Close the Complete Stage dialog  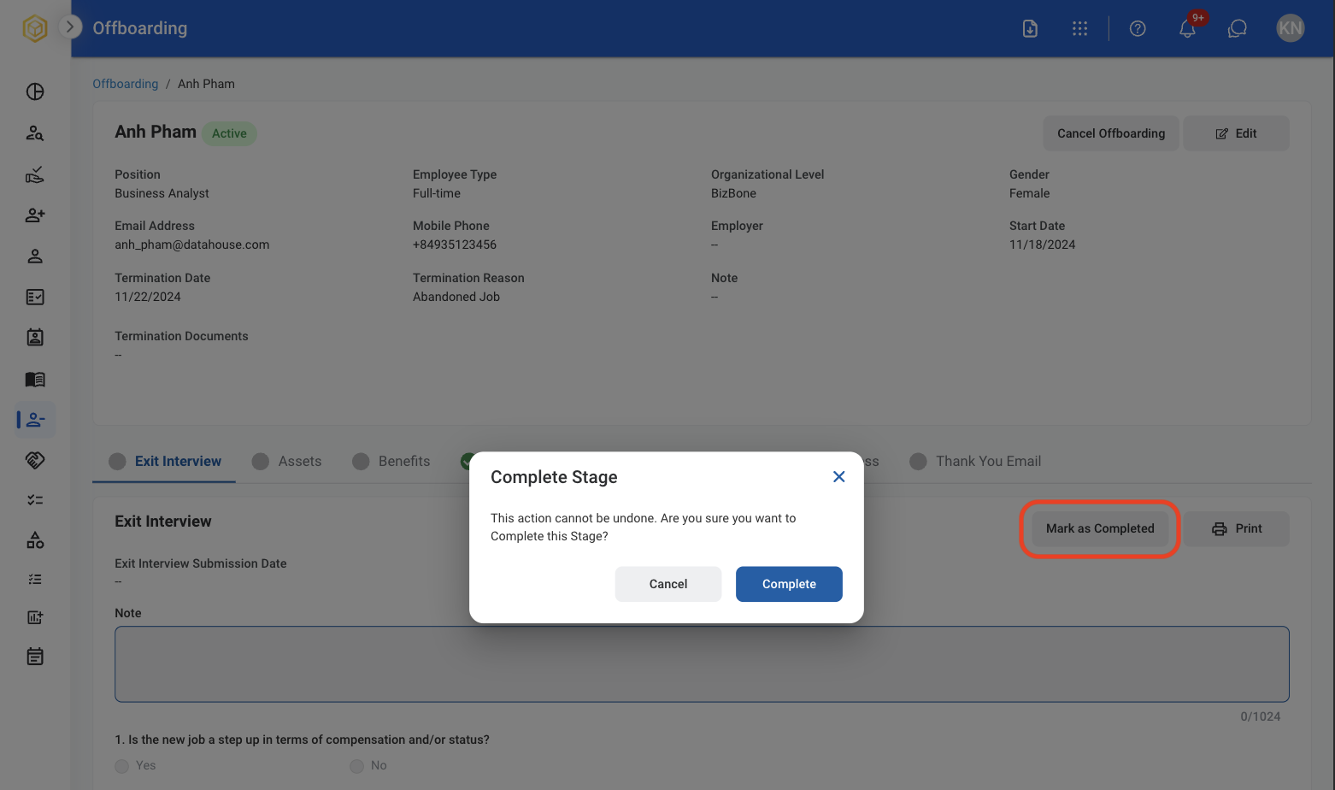pos(838,476)
